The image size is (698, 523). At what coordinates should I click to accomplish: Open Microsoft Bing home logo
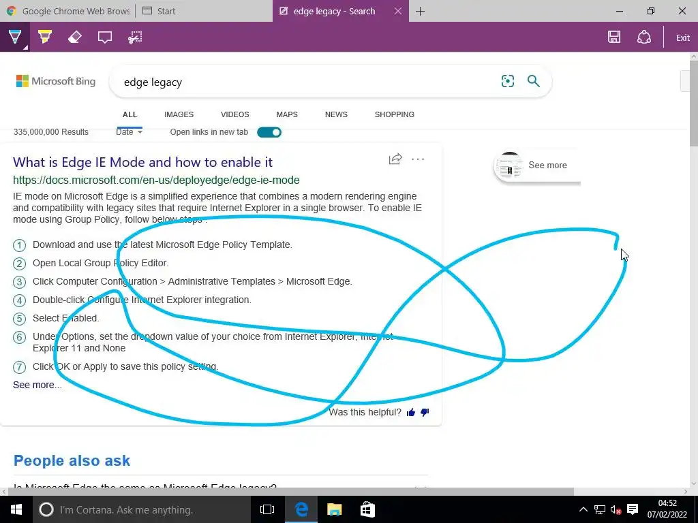tap(56, 82)
